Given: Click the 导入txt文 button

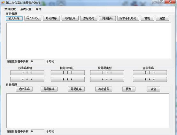Looking at the screenshot, I should (x=33, y=18).
